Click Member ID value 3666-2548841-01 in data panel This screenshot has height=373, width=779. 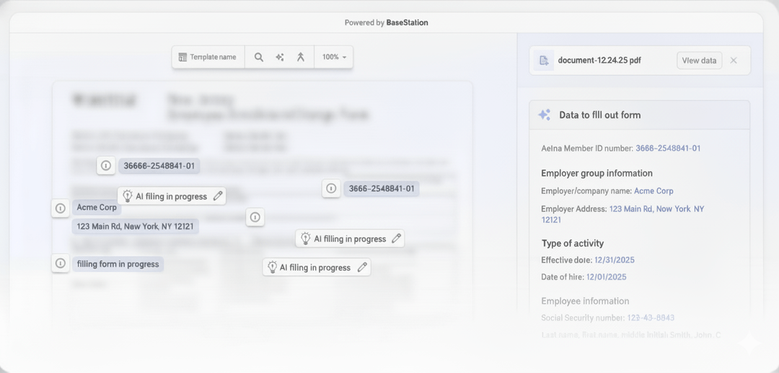[x=668, y=148]
